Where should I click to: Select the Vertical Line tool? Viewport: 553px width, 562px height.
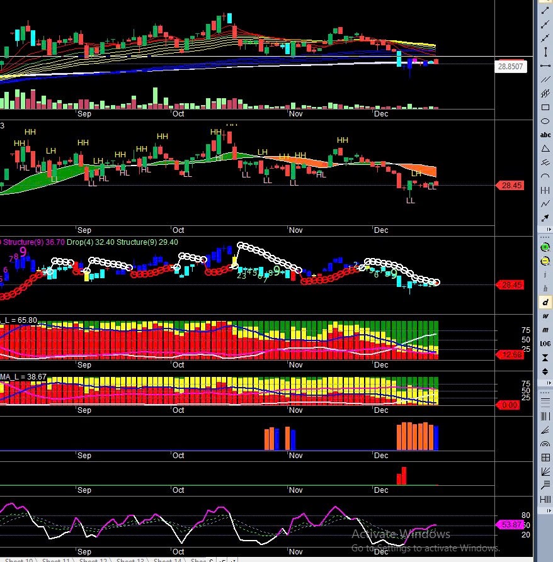click(x=545, y=52)
